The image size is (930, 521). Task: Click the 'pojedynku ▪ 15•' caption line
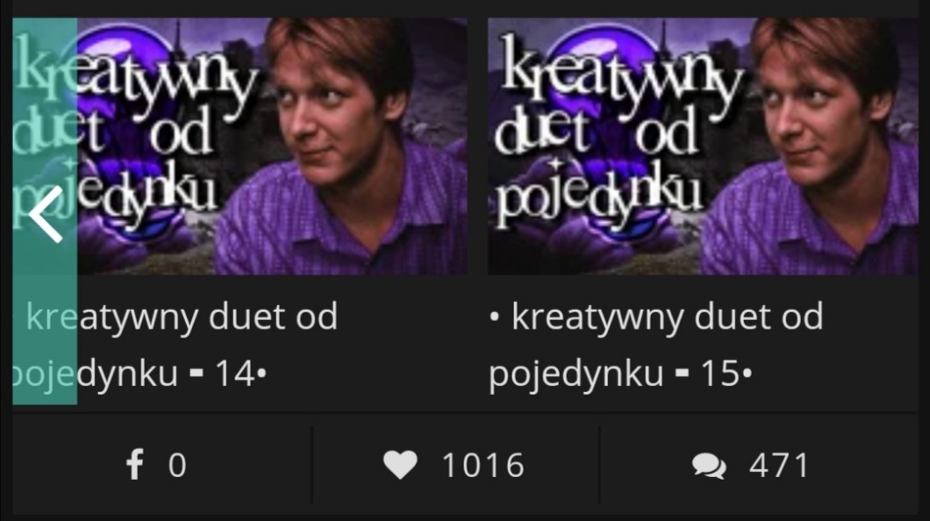click(620, 374)
